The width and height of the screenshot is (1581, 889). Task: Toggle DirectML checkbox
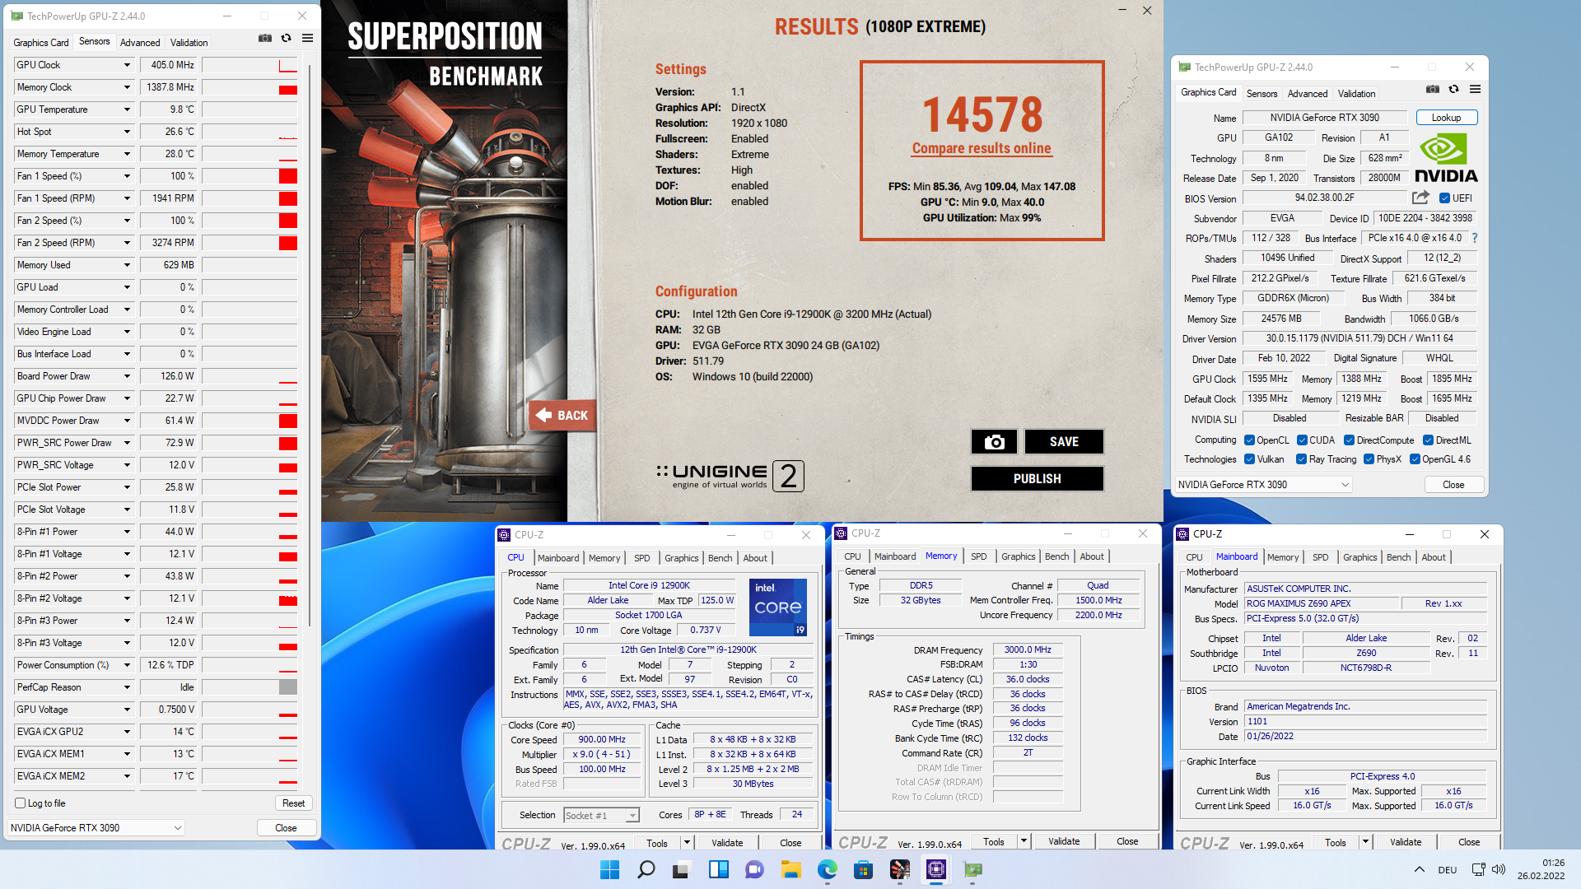click(x=1428, y=440)
